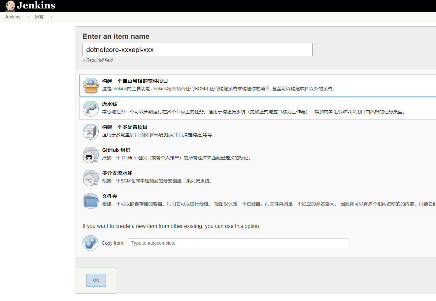Open the 所有 breadcrumb link
436x301 pixels.
click(39, 17)
